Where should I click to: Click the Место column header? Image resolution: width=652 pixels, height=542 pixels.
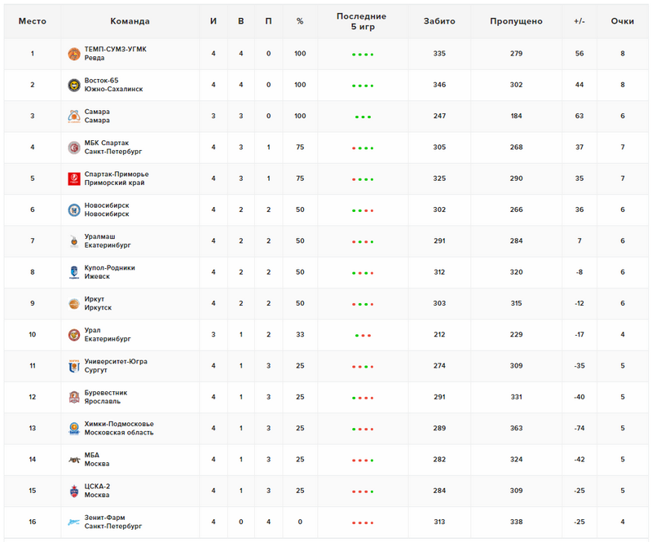pyautogui.click(x=33, y=21)
